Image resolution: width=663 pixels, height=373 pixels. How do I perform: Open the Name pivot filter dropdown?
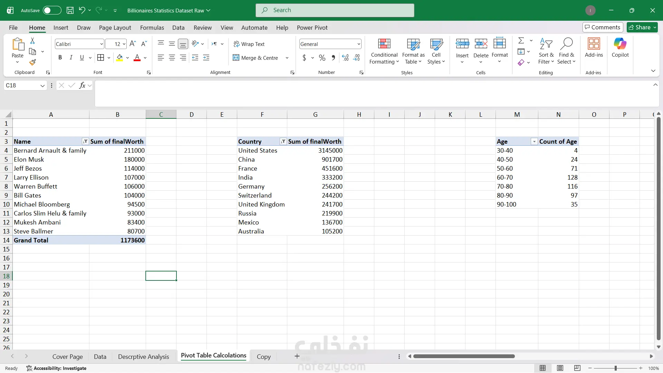[85, 142]
